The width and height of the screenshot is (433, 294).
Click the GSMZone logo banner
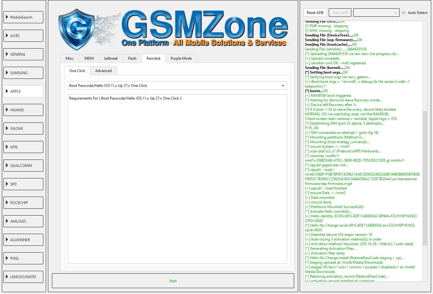(173, 29)
